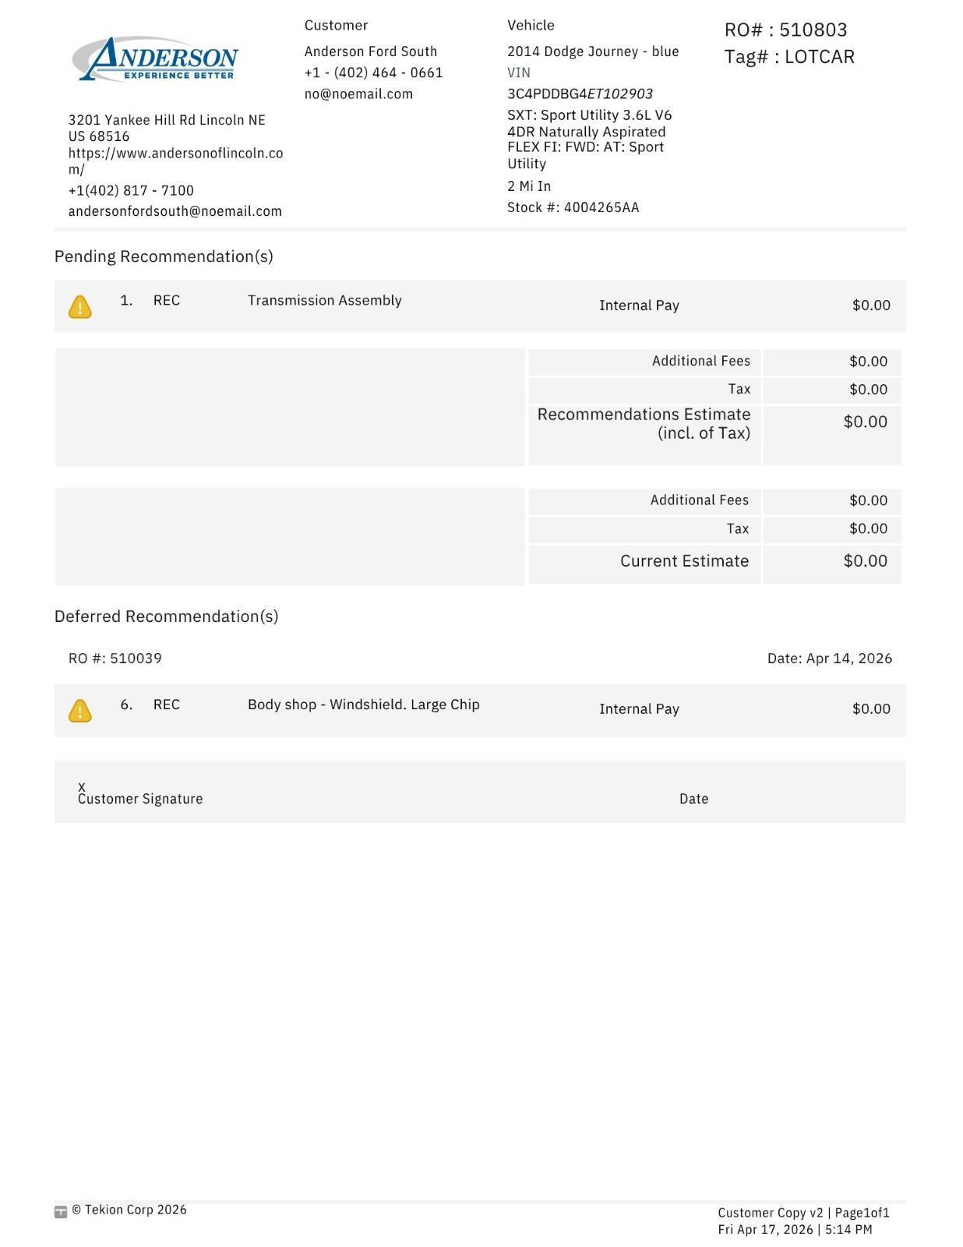Click the Current Estimate total amount
Screen dimensions: 963x1247
[865, 561]
